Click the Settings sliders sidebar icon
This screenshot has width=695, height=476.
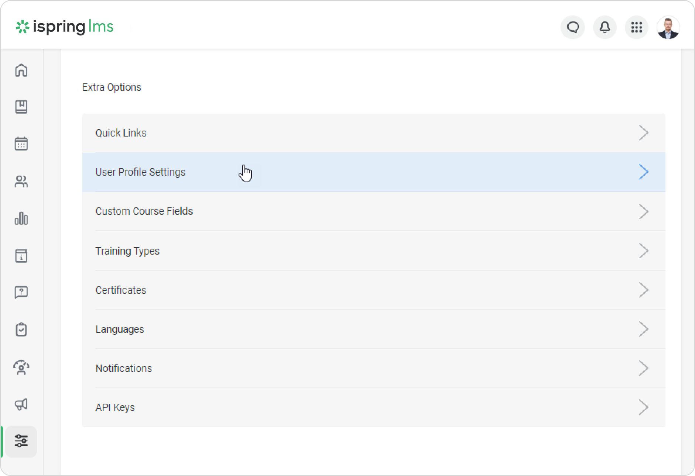pos(21,441)
